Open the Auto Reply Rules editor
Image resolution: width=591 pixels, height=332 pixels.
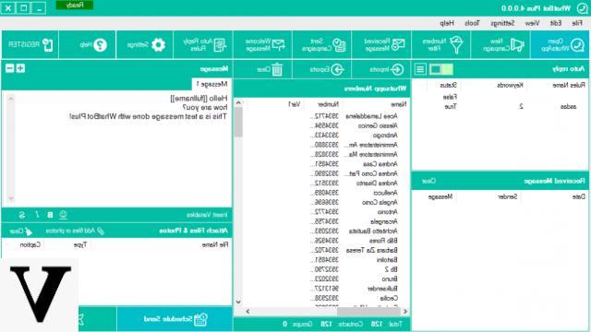click(203, 45)
